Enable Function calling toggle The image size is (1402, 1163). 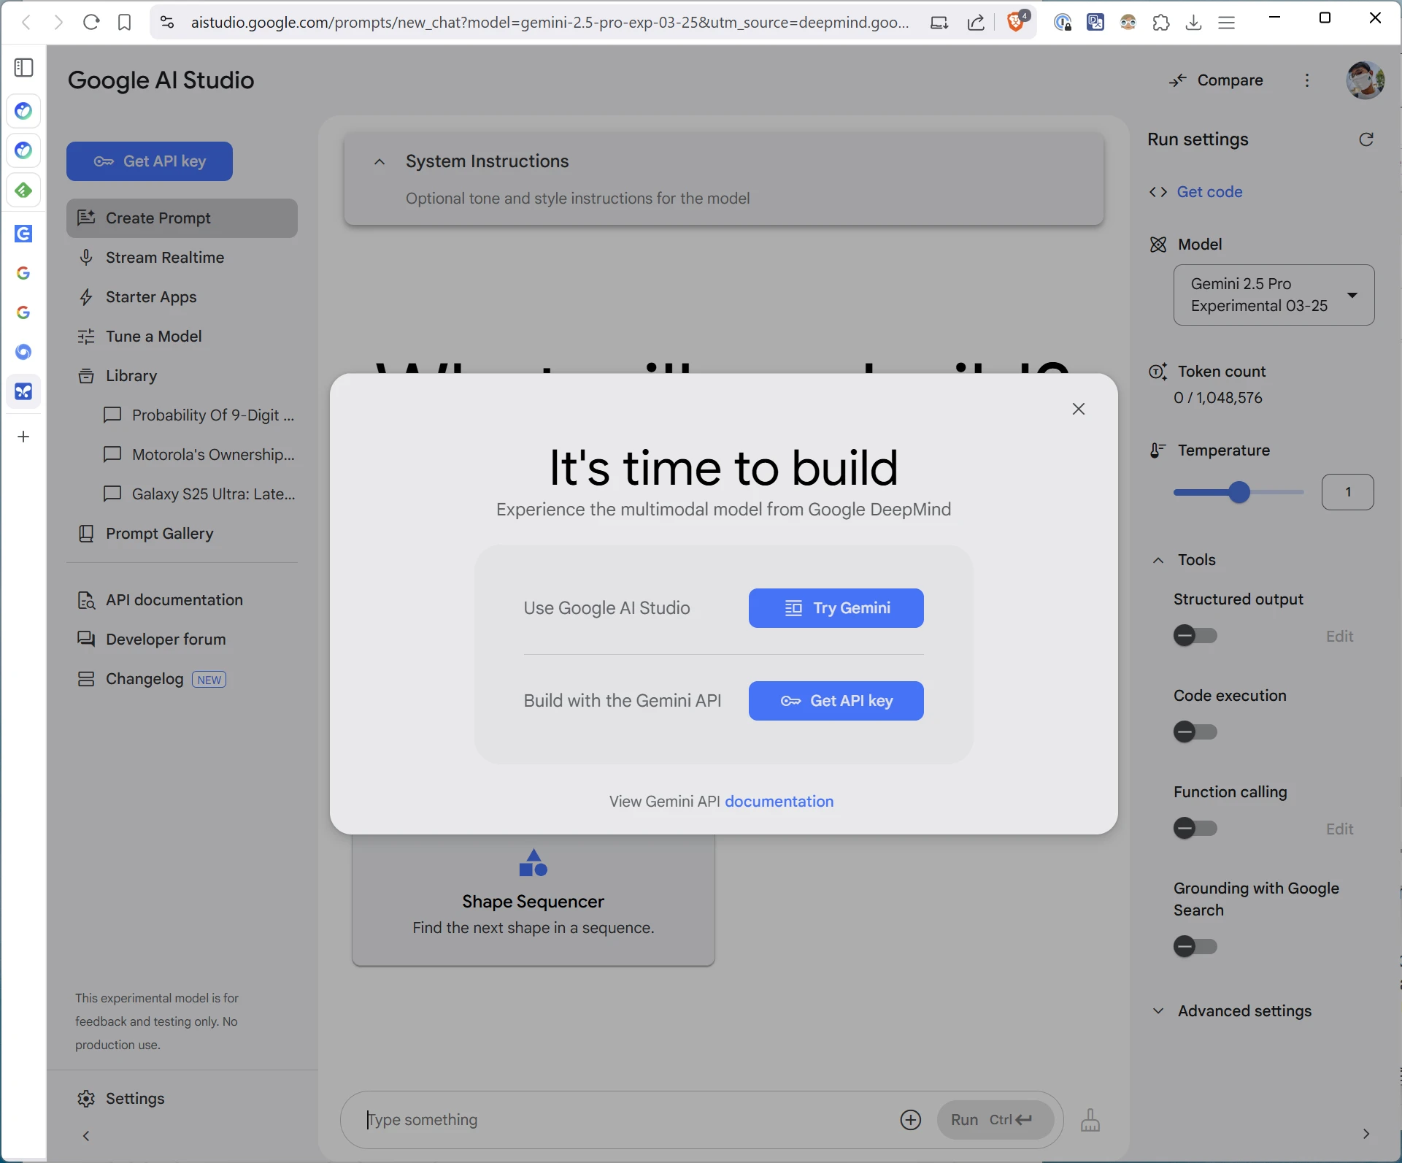click(x=1195, y=829)
